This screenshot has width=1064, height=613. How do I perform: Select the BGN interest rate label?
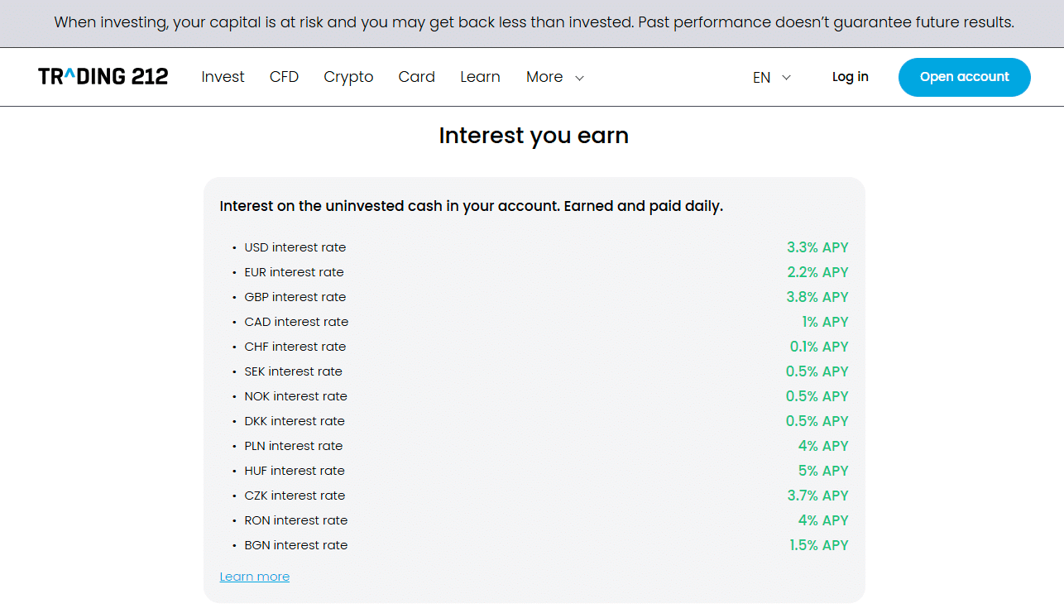point(296,545)
